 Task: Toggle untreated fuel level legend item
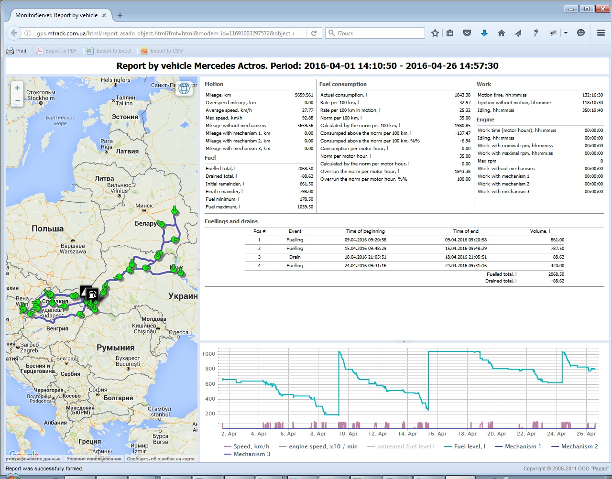pos(401,446)
